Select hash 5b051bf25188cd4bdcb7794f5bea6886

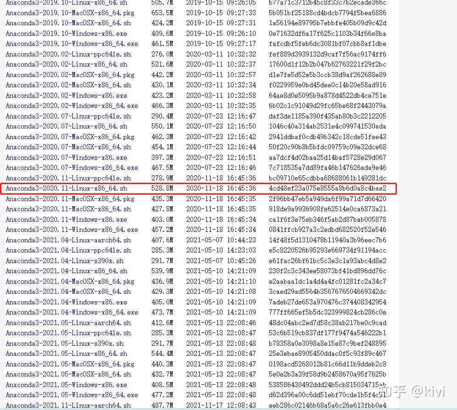328,13
